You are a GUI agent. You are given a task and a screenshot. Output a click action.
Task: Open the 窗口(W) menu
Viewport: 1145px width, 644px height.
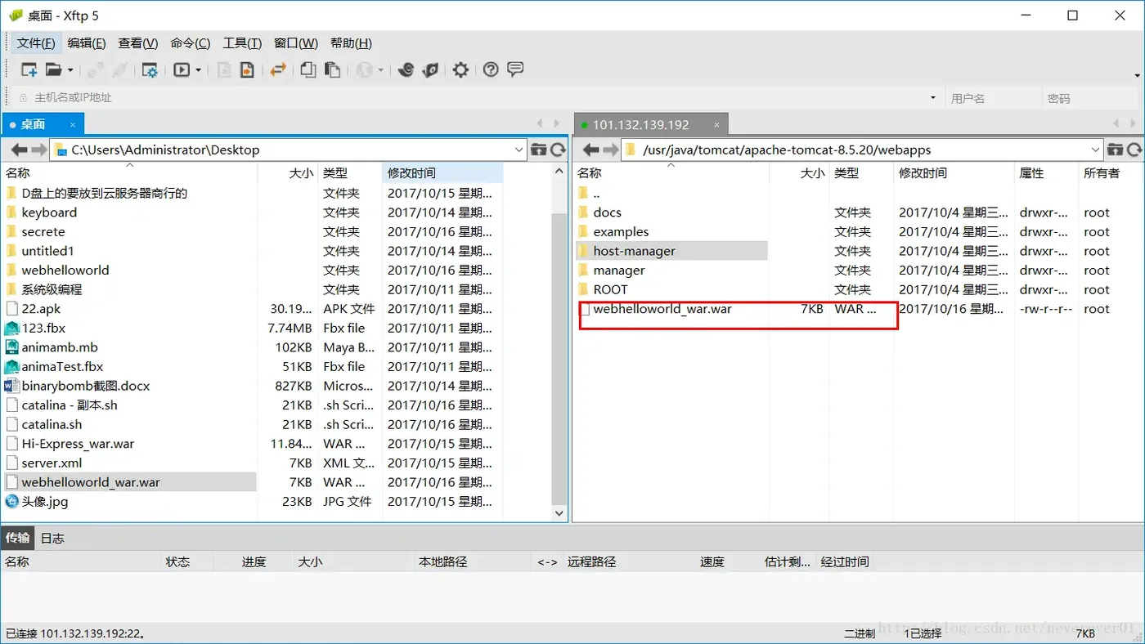tap(296, 43)
